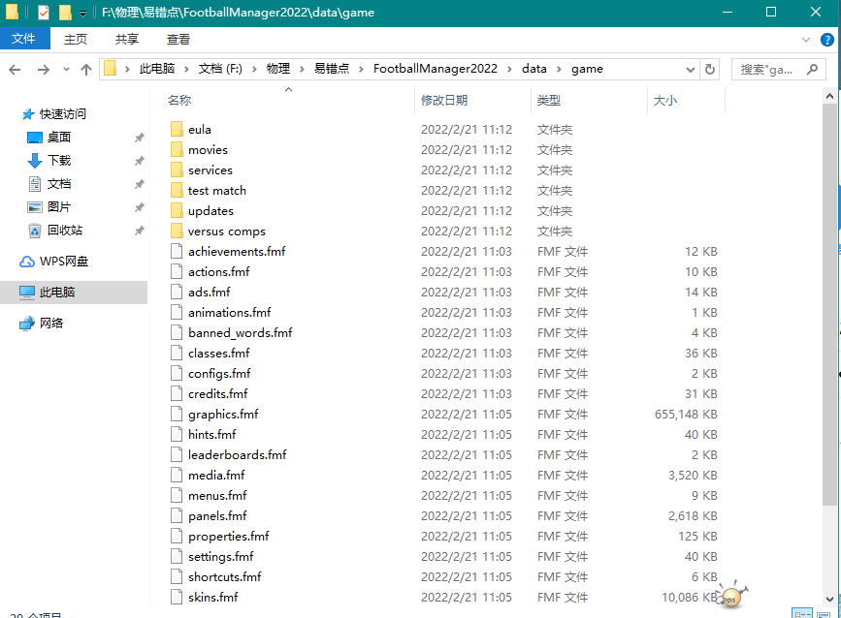Click the movies folder icon
Screen dimensions: 841x618
[177, 149]
